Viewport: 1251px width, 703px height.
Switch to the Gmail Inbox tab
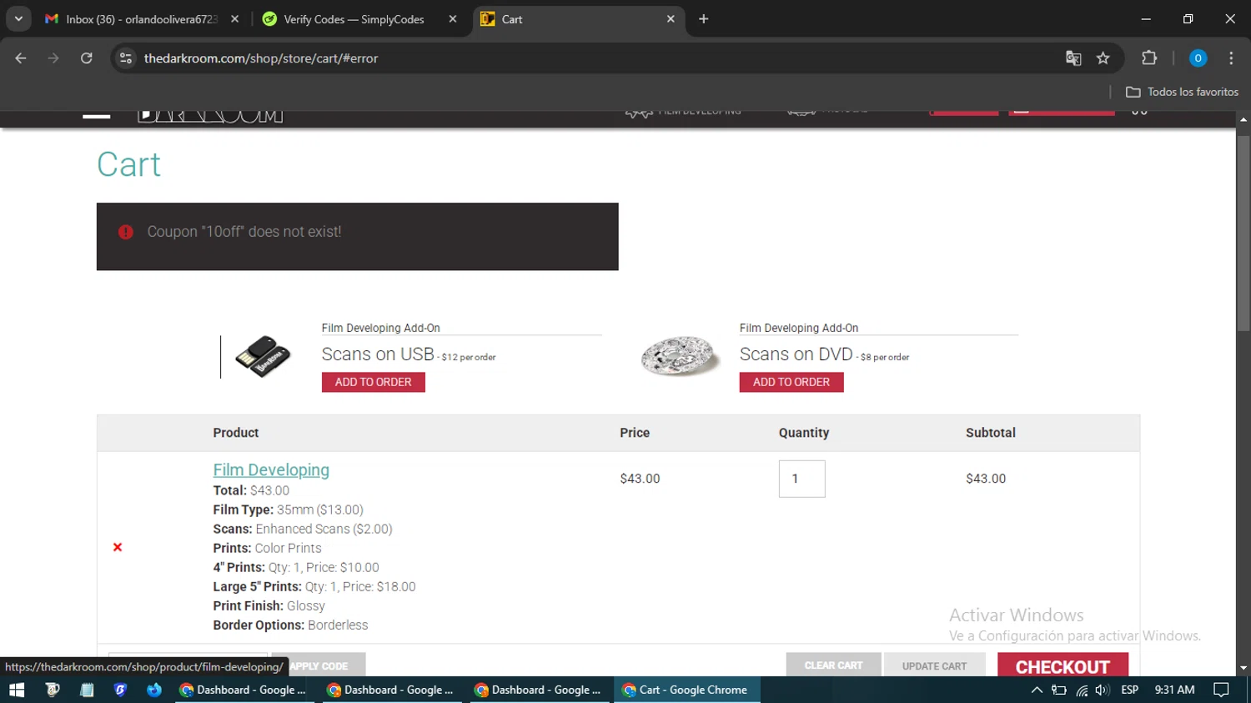point(142,19)
